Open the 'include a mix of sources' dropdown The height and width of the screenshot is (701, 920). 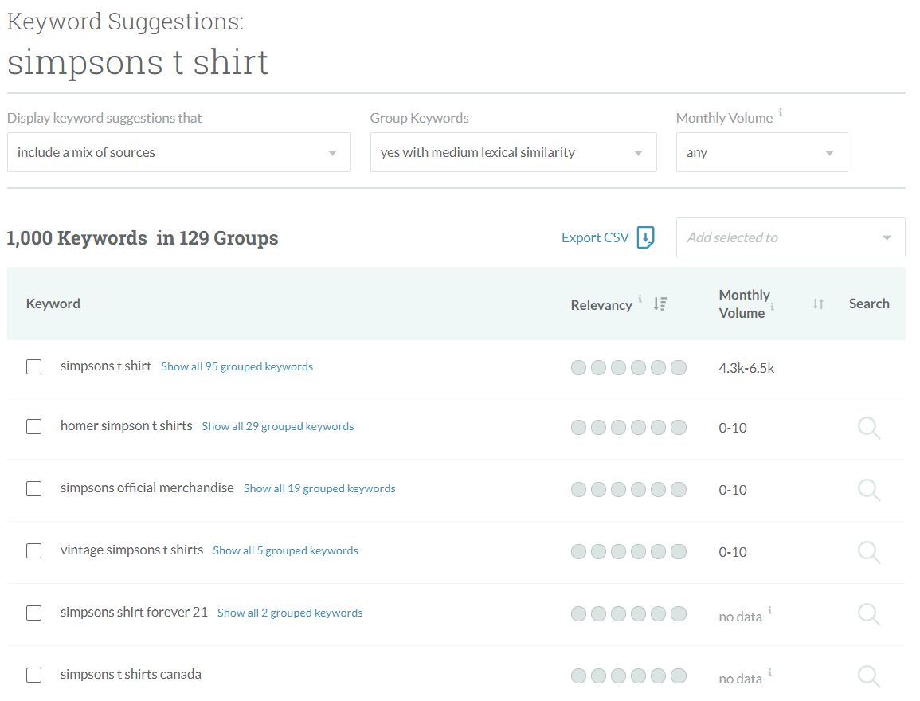(x=178, y=152)
